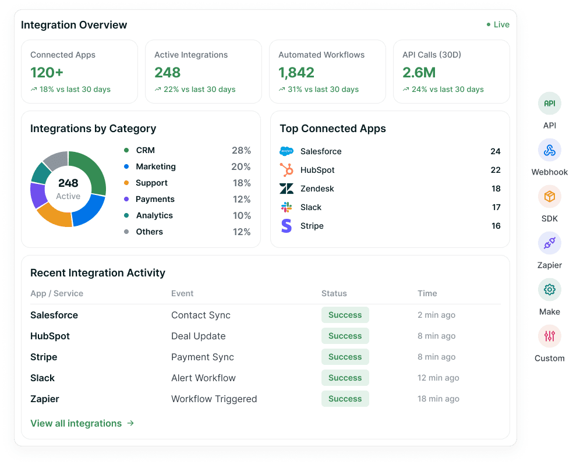The image size is (573, 465).
Task: Click the 18 min ago timestamp
Action: tap(438, 399)
